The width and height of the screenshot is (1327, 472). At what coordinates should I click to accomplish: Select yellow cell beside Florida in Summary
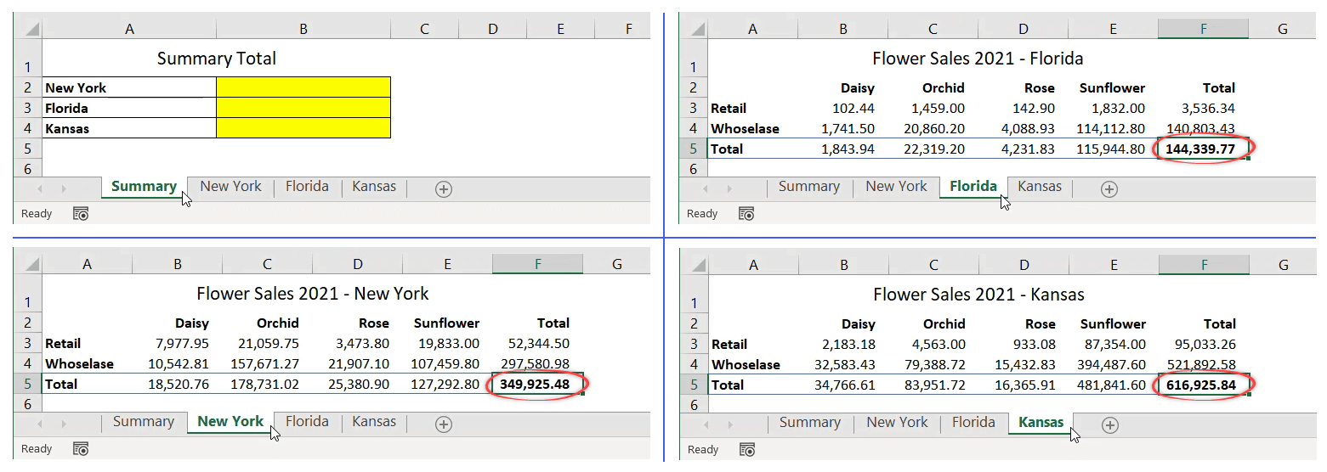[303, 108]
